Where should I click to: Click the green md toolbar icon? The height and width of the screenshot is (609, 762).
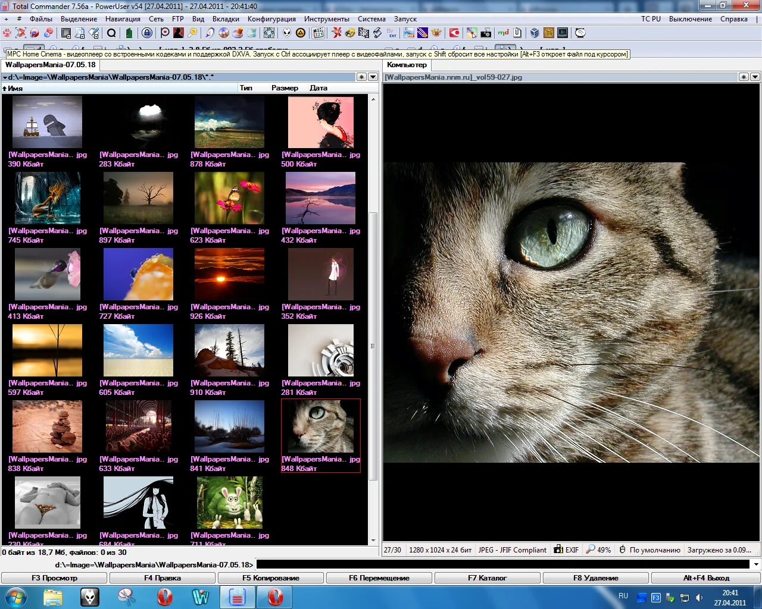503,33
